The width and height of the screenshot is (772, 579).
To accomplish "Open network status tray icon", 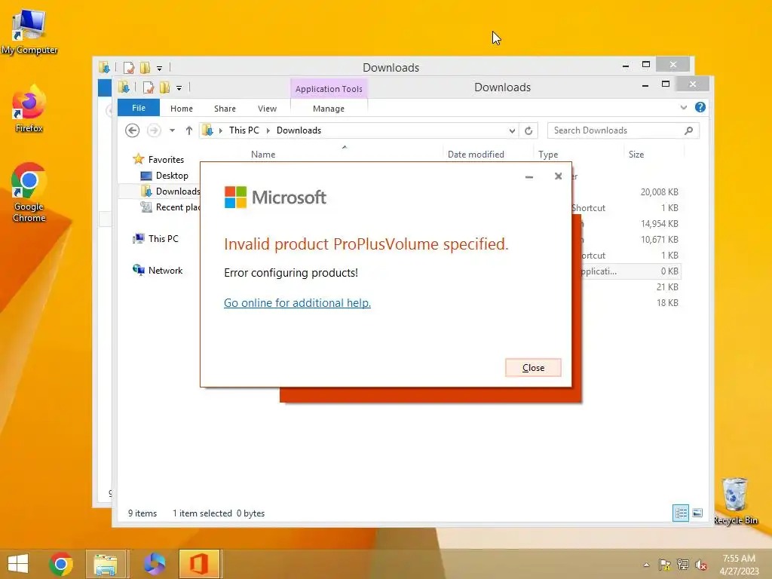I will coord(683,565).
